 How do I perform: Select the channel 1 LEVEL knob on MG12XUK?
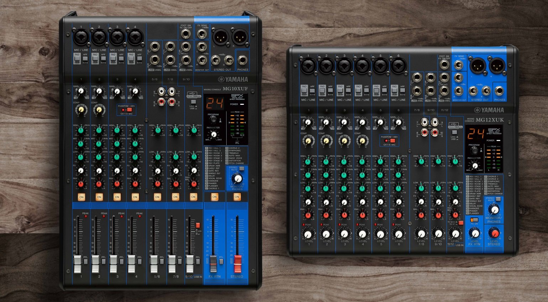(308, 234)
